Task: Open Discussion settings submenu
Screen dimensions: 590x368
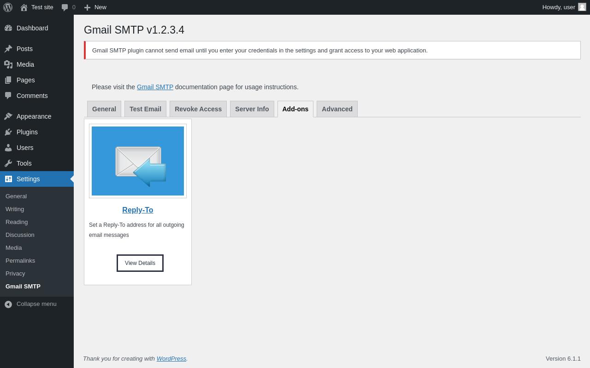Action: coord(20,235)
